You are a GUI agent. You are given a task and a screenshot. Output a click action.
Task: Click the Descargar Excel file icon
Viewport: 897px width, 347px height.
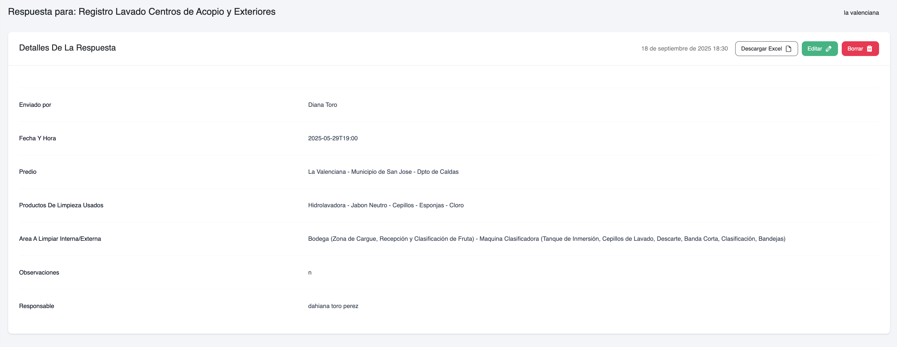coord(788,48)
